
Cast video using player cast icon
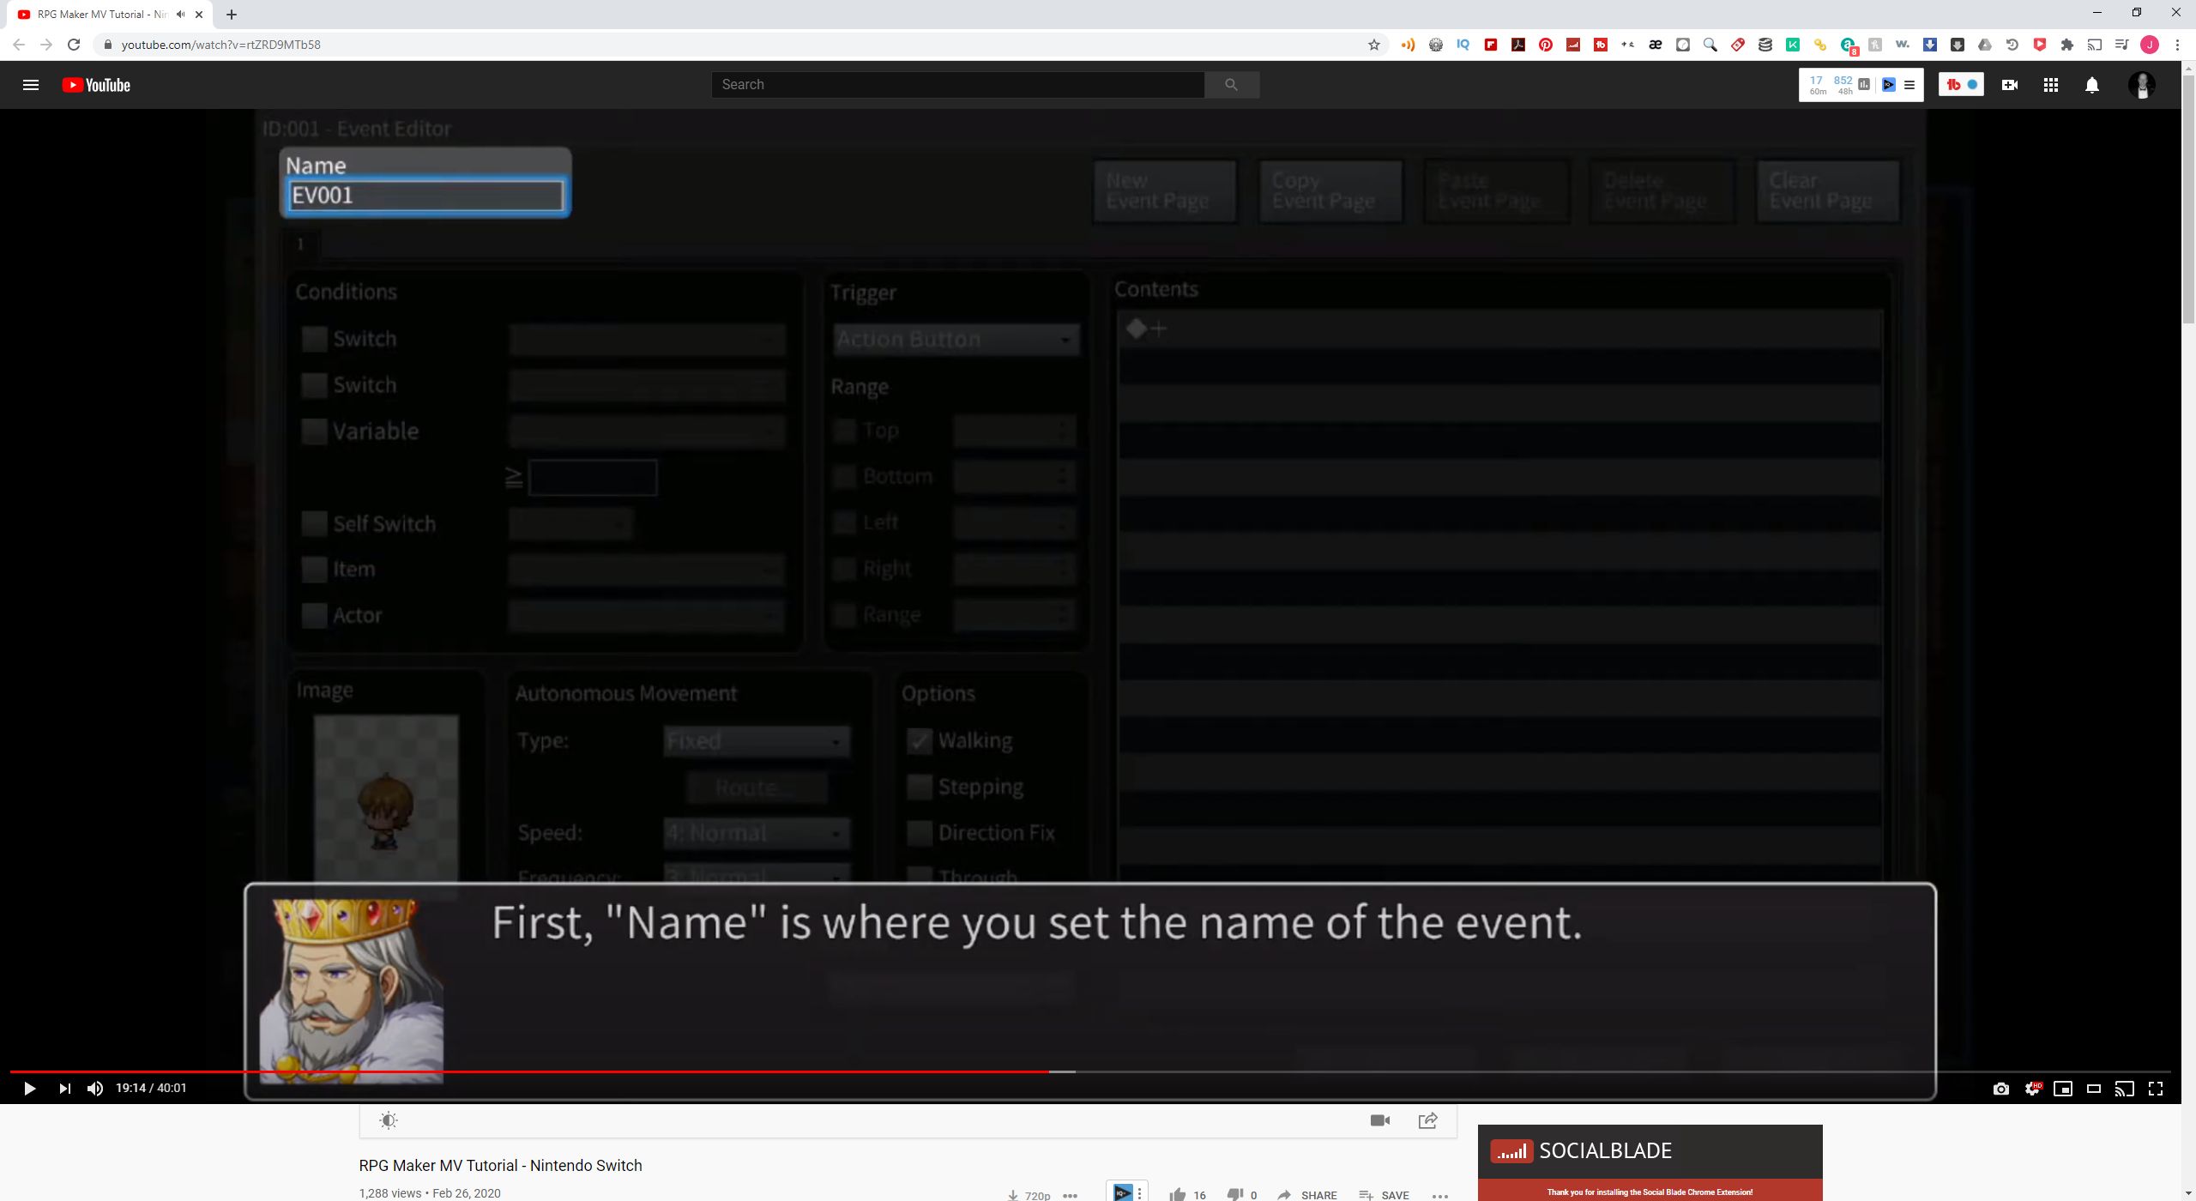2125,1089
